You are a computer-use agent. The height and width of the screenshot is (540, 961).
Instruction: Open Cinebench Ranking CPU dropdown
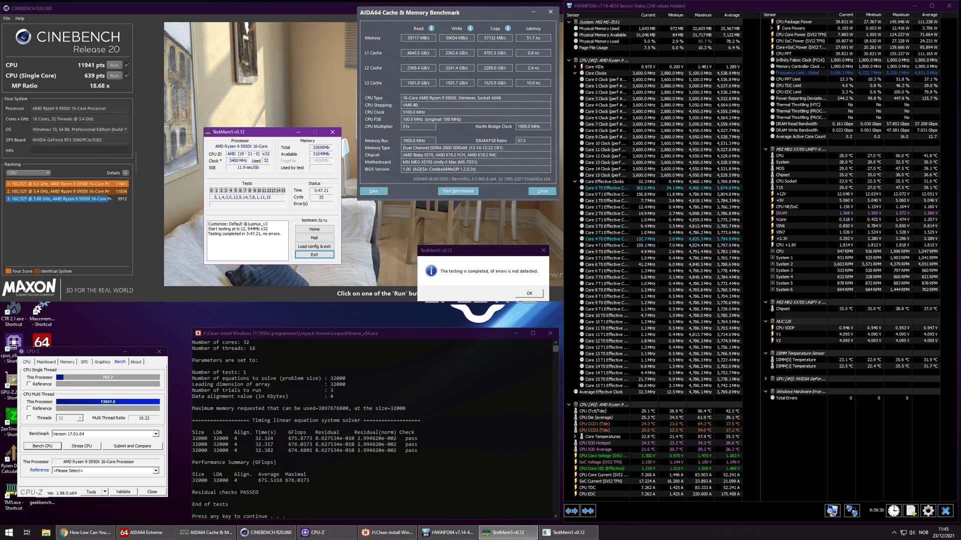[x=28, y=173]
